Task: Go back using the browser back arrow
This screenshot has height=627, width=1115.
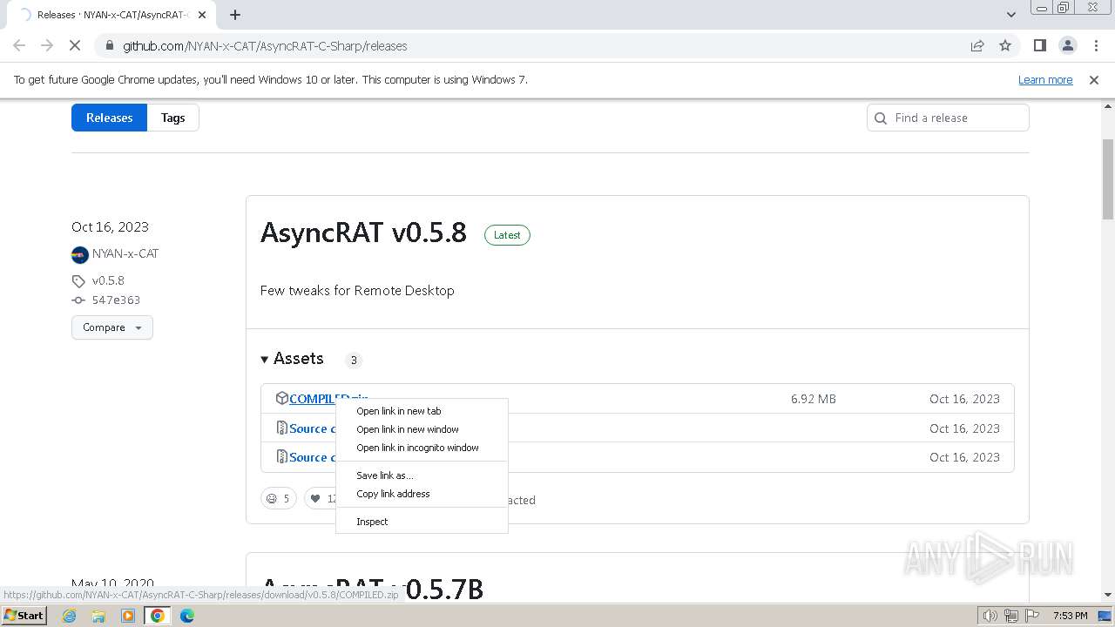Action: point(19,46)
